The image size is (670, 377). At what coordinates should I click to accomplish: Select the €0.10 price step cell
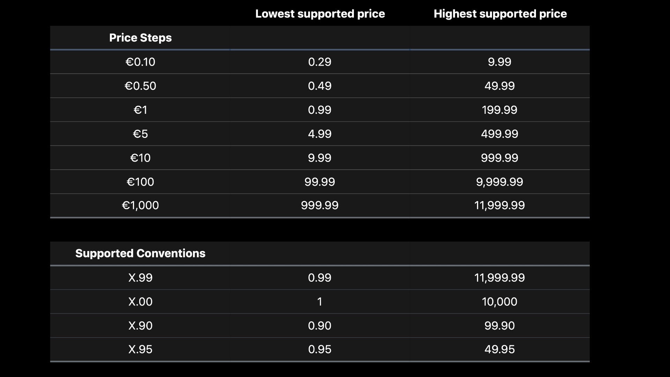140,62
